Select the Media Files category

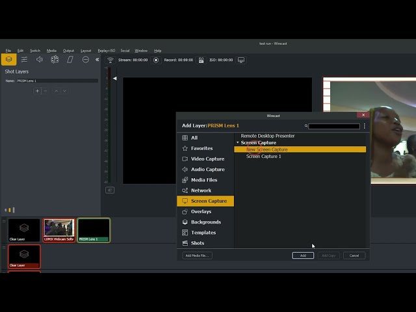click(x=205, y=180)
